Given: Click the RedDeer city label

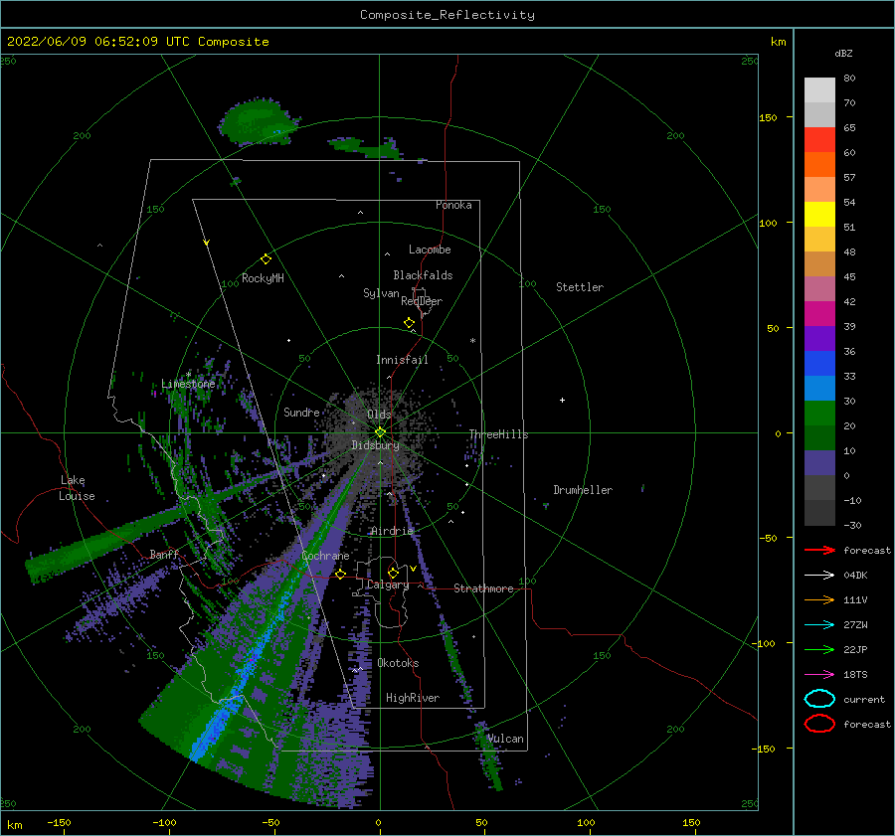Looking at the screenshot, I should (422, 301).
